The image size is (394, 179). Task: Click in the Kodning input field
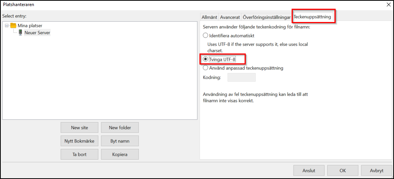[x=241, y=77]
